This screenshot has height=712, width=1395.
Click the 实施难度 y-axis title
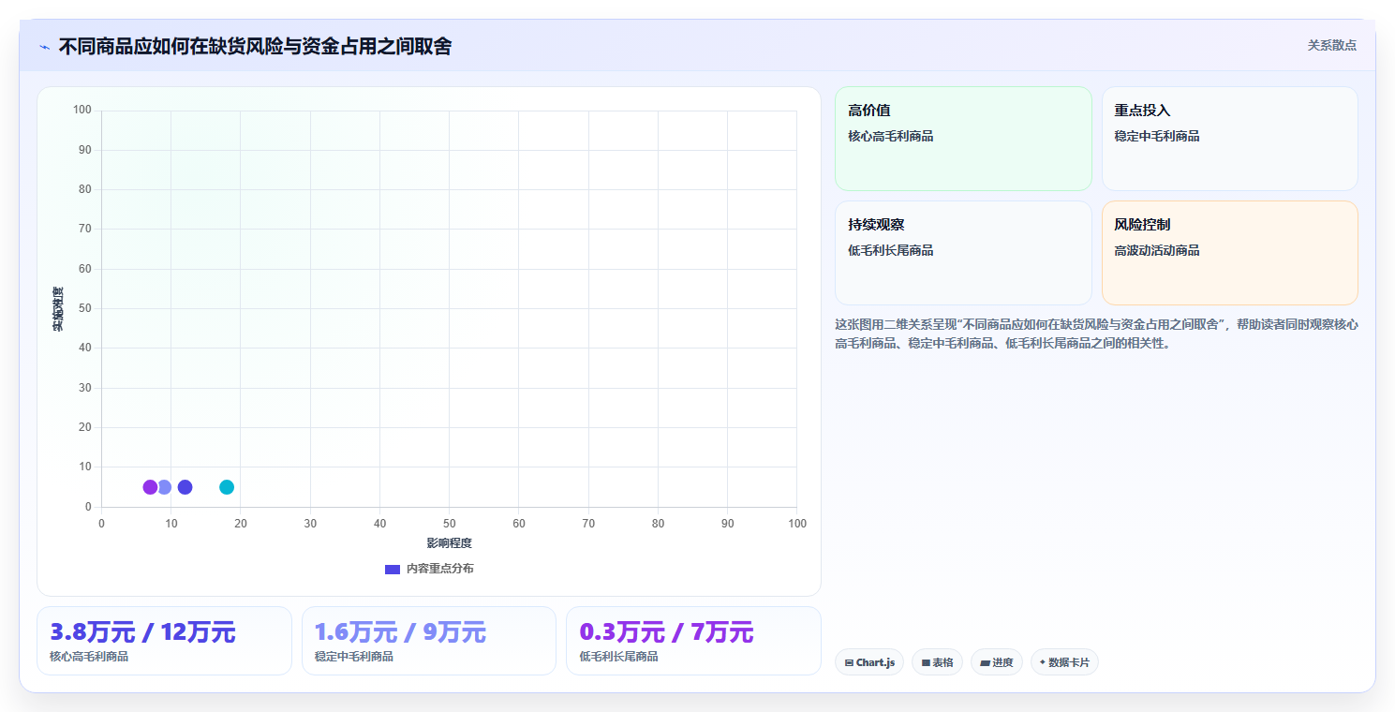[58, 309]
